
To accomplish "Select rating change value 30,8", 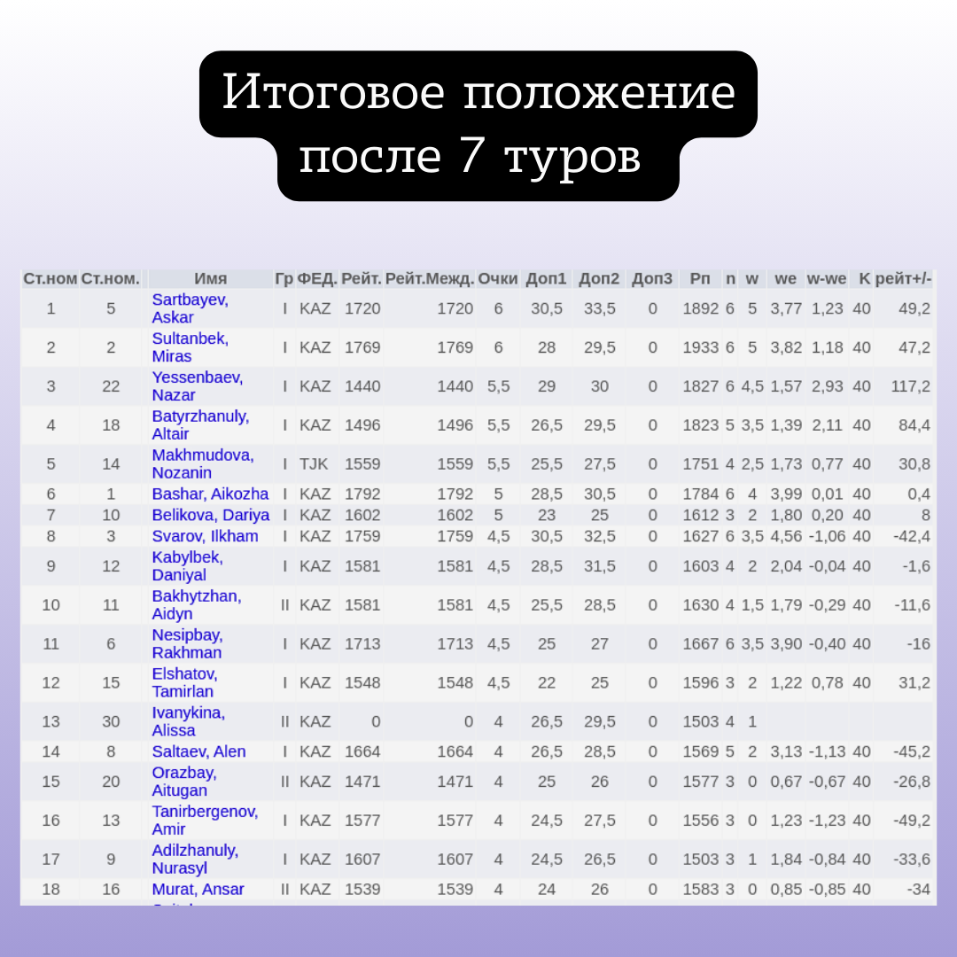I will [x=914, y=463].
